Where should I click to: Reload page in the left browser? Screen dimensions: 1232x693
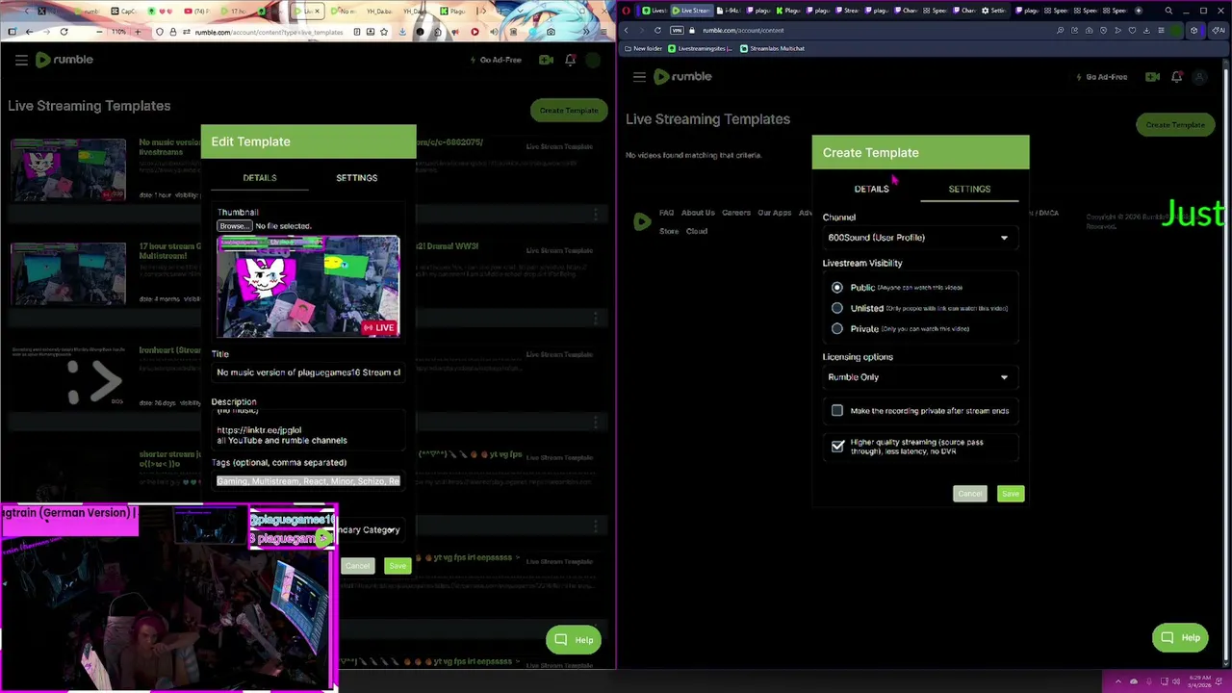(64, 32)
